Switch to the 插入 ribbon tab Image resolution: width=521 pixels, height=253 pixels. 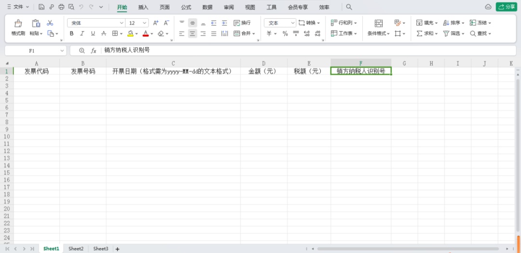coord(143,7)
